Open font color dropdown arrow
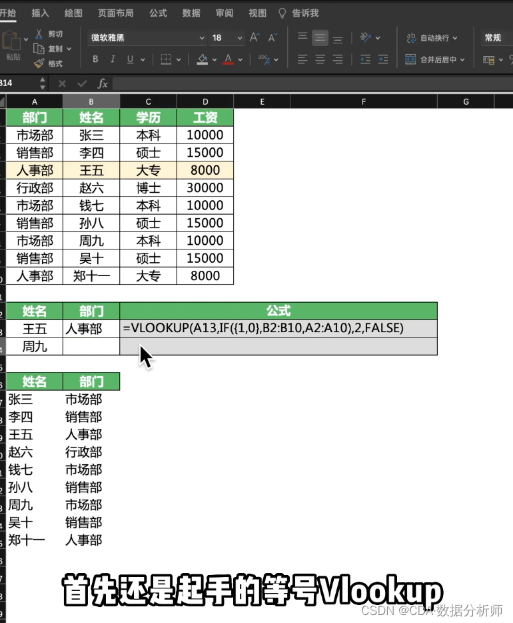This screenshot has height=623, width=513. [241, 59]
